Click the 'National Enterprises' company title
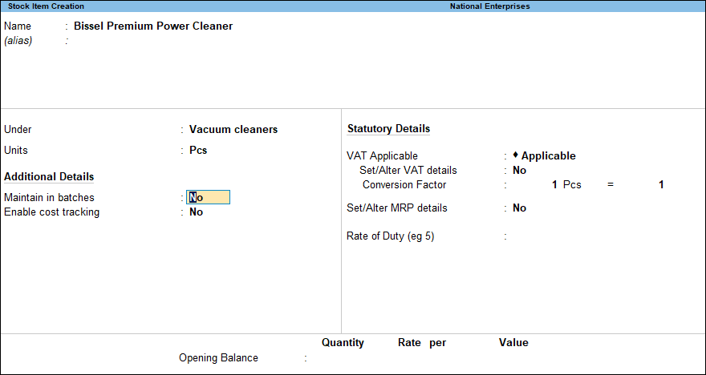 (490, 6)
